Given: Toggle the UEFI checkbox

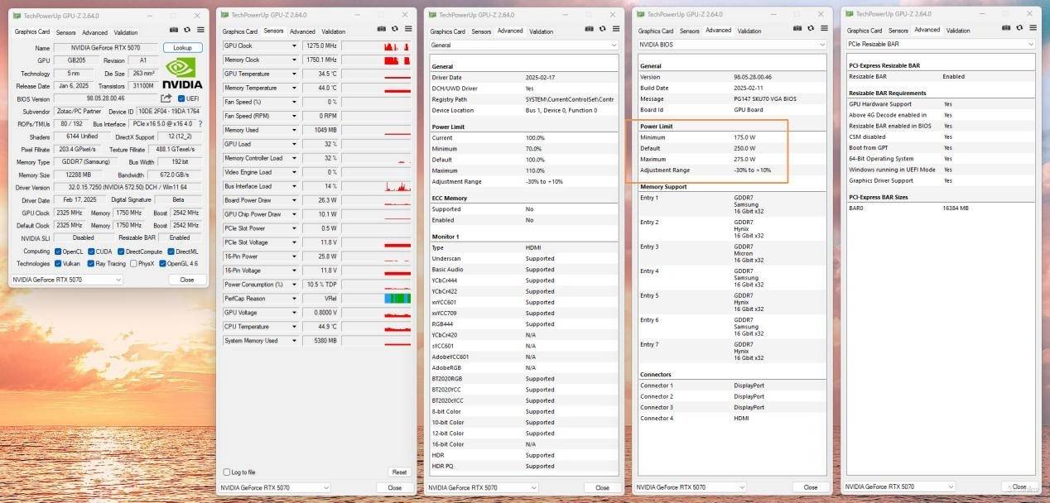Looking at the screenshot, I should (x=181, y=98).
